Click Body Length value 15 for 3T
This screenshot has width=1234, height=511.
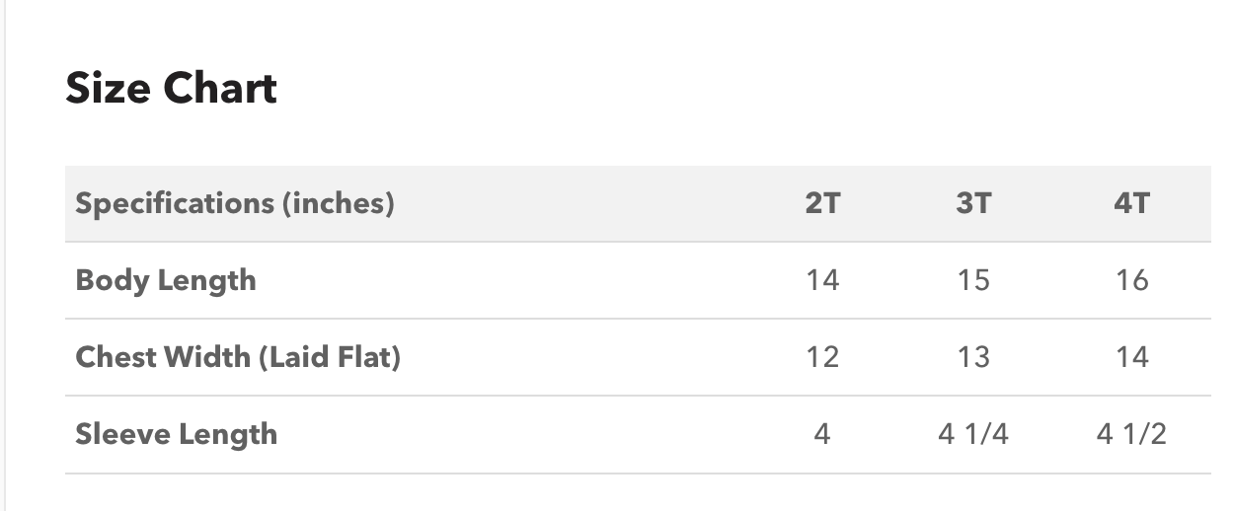pos(973,281)
